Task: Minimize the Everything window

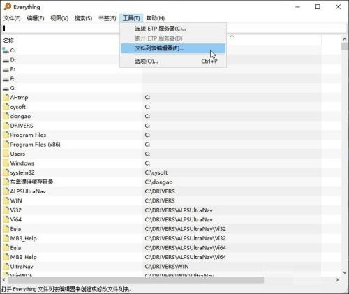Action: (297, 7)
